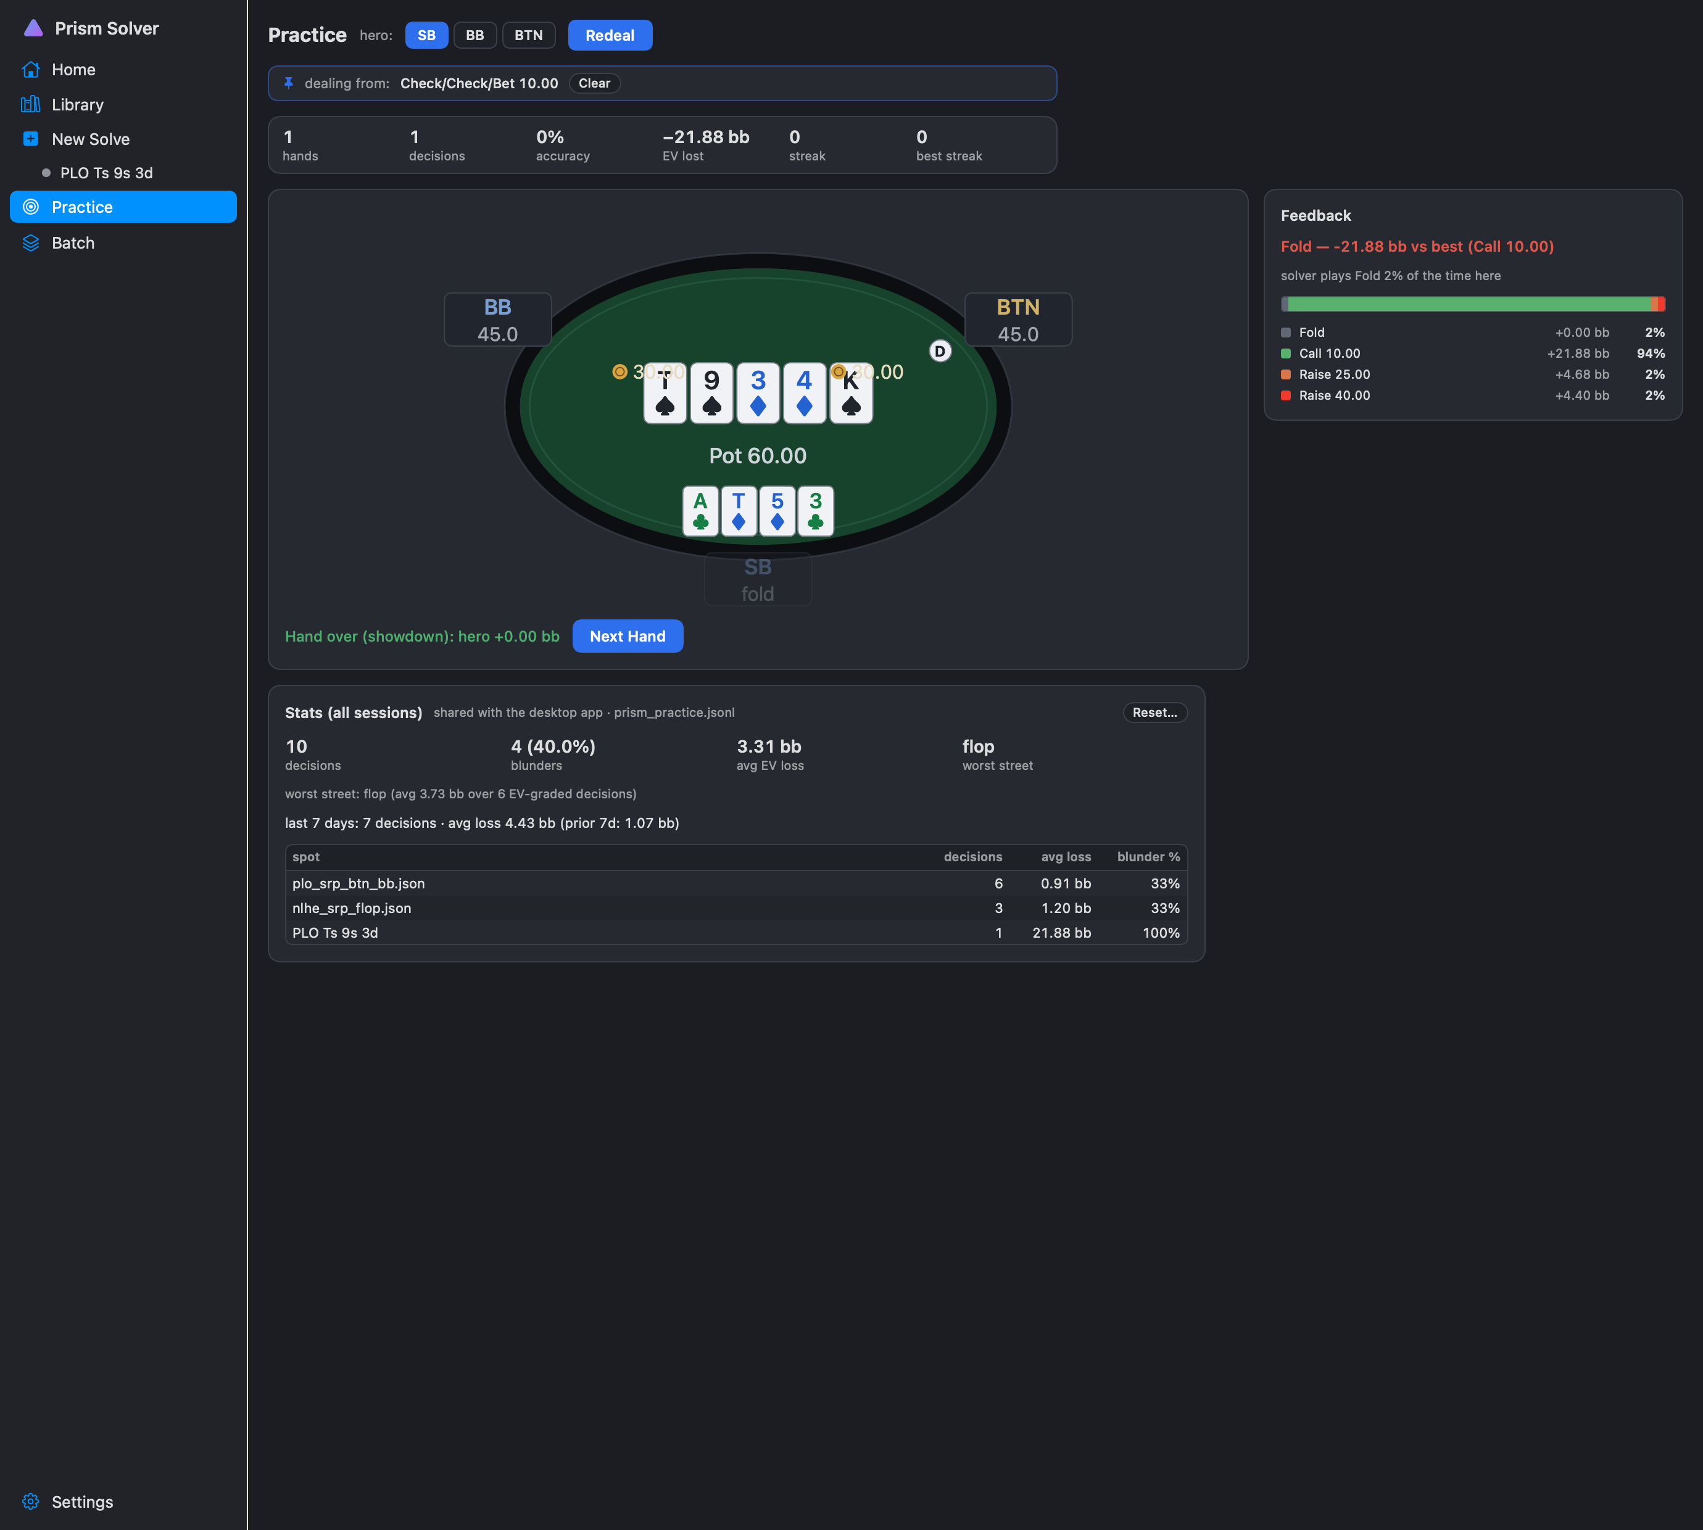The width and height of the screenshot is (1703, 1530).
Task: Click the orange Raise 25.00 swatch
Action: [x=1285, y=375]
